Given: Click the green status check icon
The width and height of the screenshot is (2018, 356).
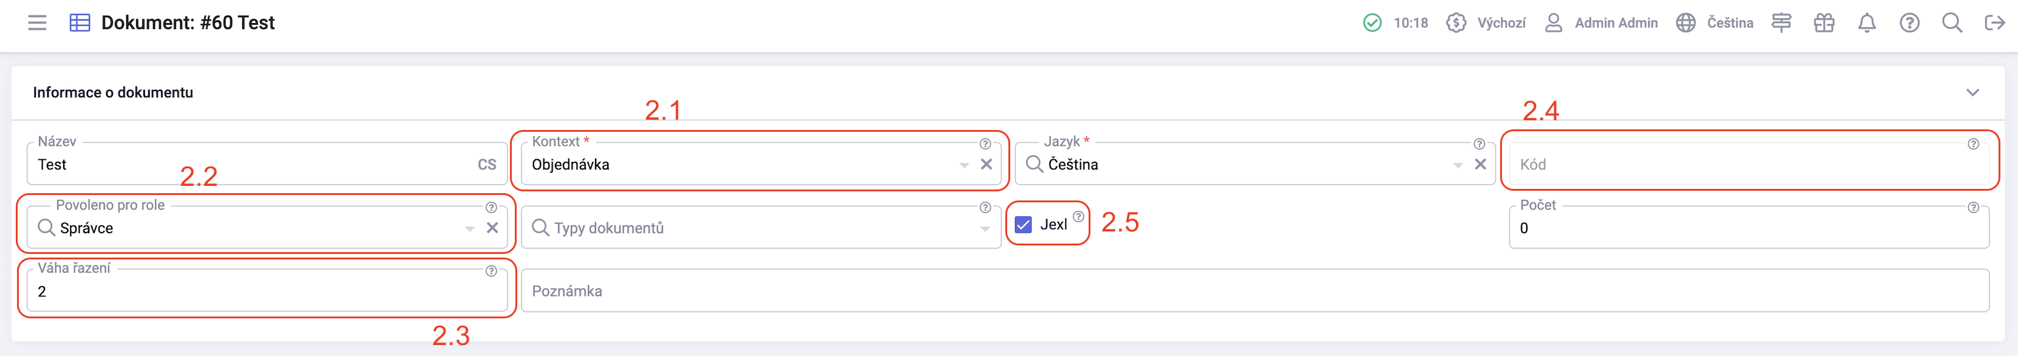Looking at the screenshot, I should pos(1372,22).
